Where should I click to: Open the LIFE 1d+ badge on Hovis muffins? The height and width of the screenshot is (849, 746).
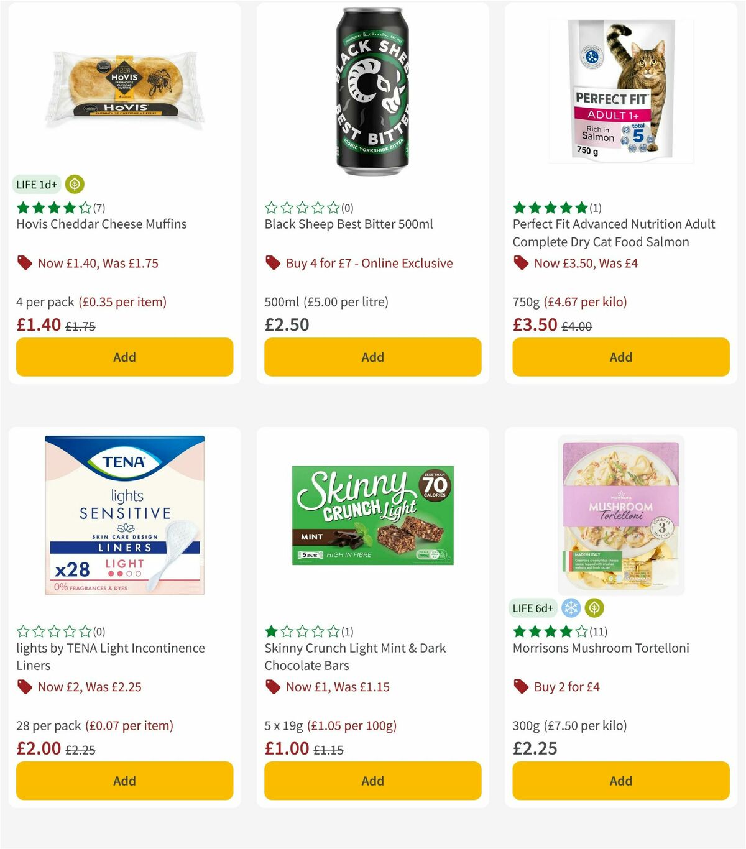(x=36, y=184)
